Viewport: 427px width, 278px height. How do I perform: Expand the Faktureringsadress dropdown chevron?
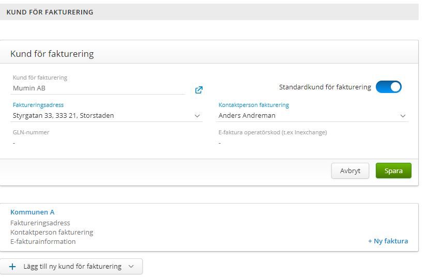click(x=197, y=116)
